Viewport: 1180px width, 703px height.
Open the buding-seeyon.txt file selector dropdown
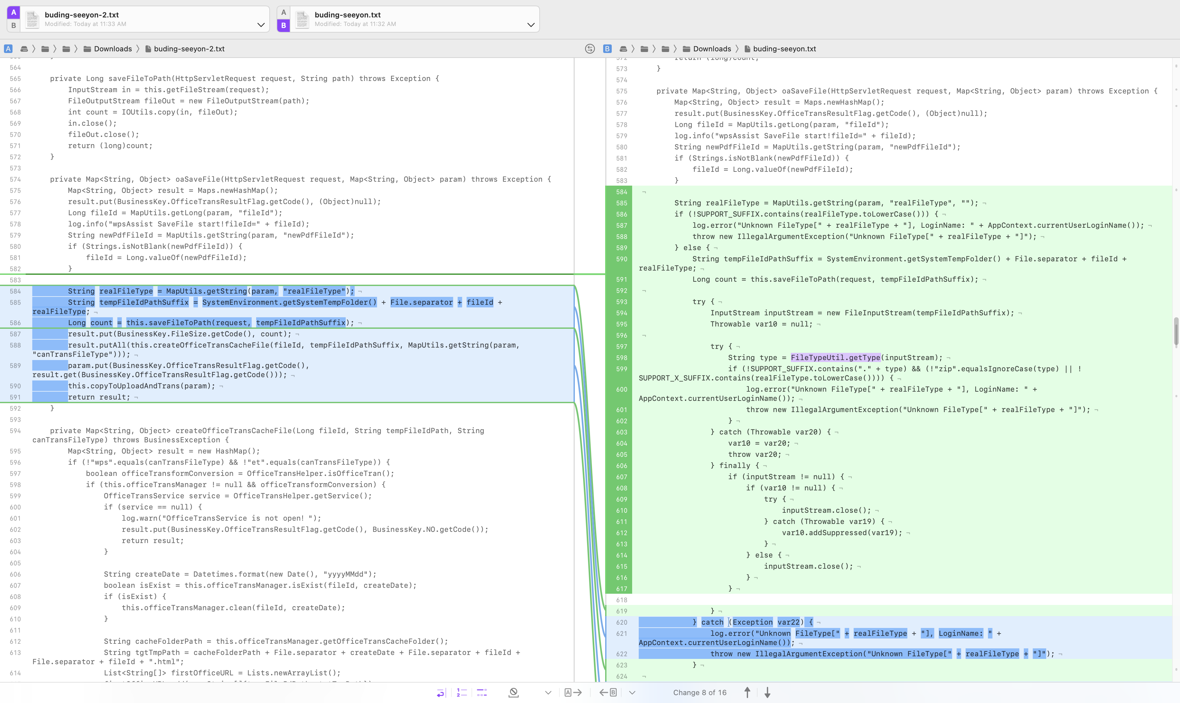tap(531, 25)
